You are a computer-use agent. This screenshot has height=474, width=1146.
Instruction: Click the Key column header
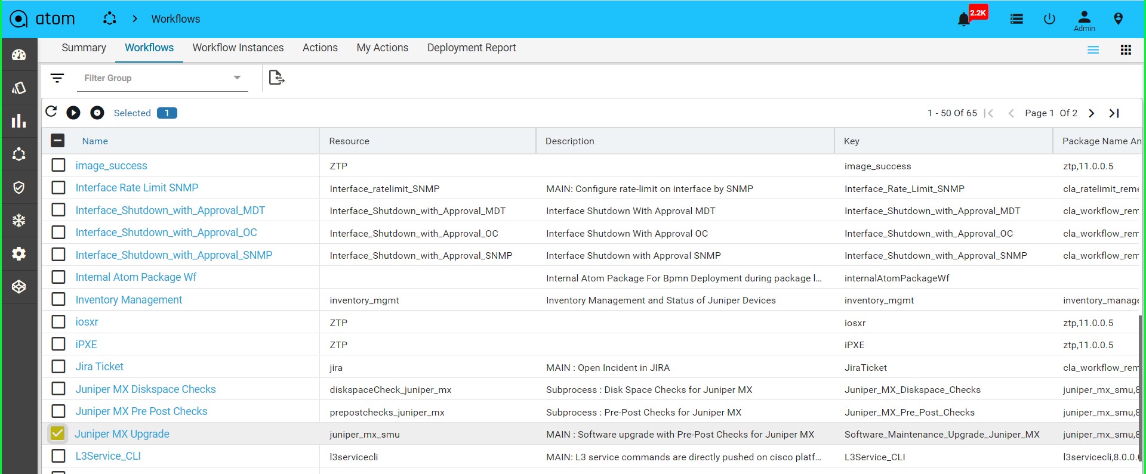[x=852, y=141]
